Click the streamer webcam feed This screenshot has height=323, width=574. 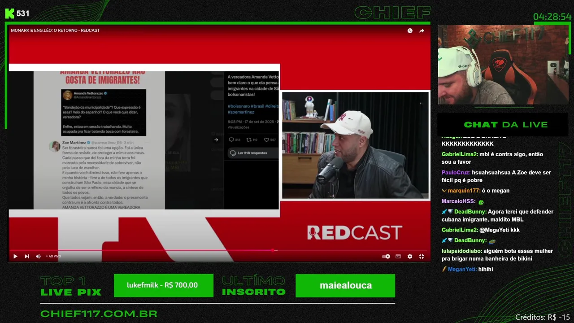click(x=503, y=65)
